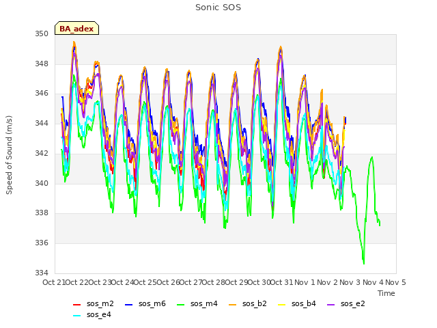The height and width of the screenshot is (328, 437).
Task: Click the yellow sos_b4 legend swatch
Action: tap(282, 305)
